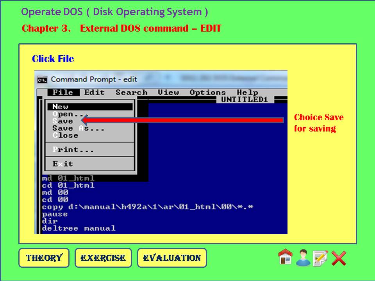Open the File menu
Viewport: 375px width, 281px height.
point(62,92)
